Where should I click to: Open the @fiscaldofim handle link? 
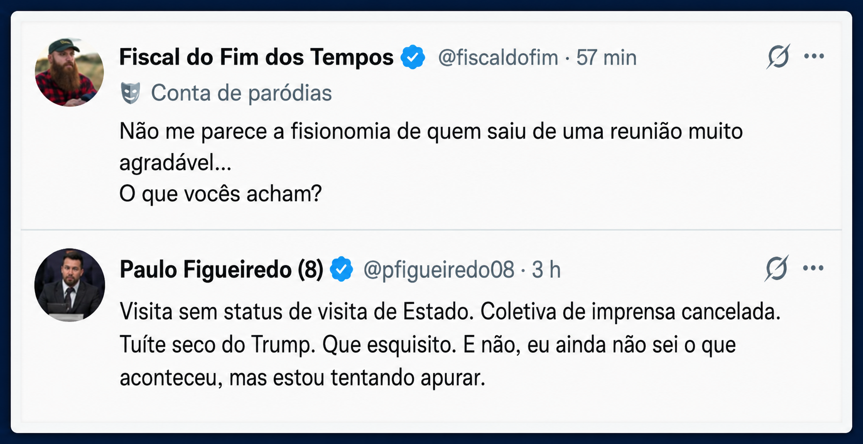tap(498, 58)
